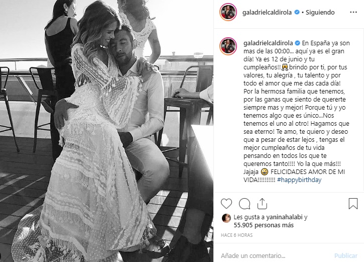Open the galadrielcaldirola username in the header
The image size is (364, 262).
[267, 13]
